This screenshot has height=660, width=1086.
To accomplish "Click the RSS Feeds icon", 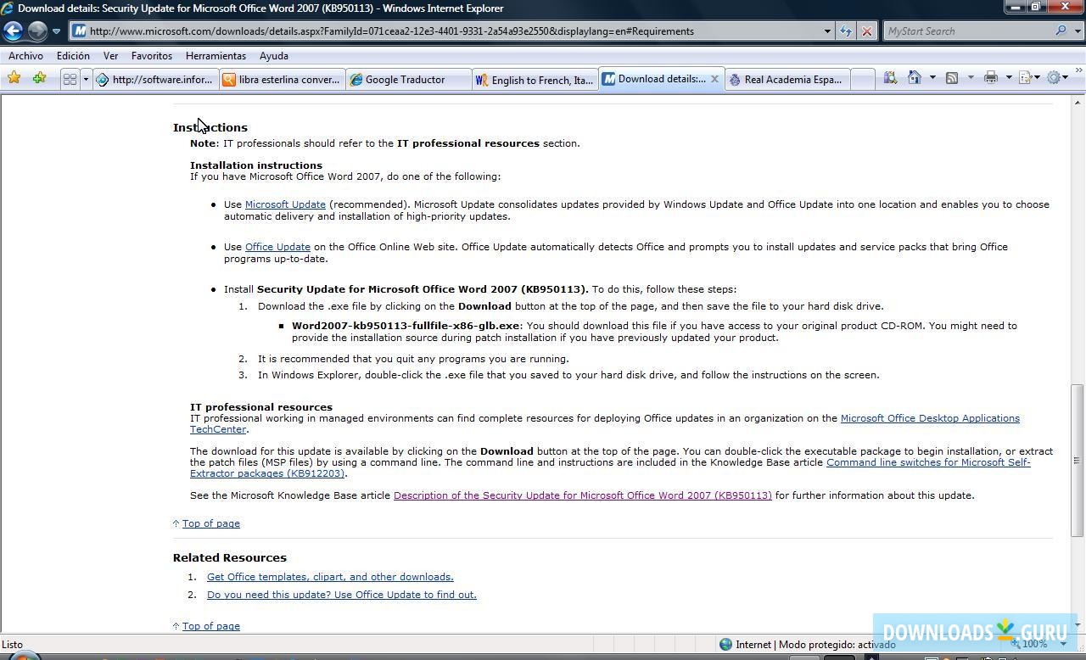I will [952, 78].
